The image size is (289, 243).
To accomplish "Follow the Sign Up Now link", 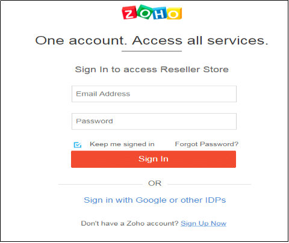I will (x=204, y=223).
